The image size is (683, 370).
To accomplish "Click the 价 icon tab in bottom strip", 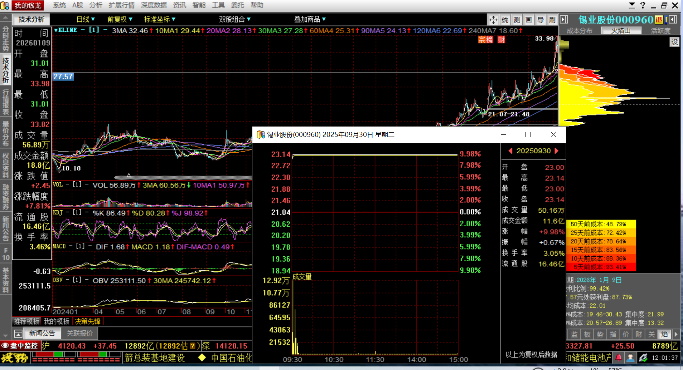I will click(626, 334).
